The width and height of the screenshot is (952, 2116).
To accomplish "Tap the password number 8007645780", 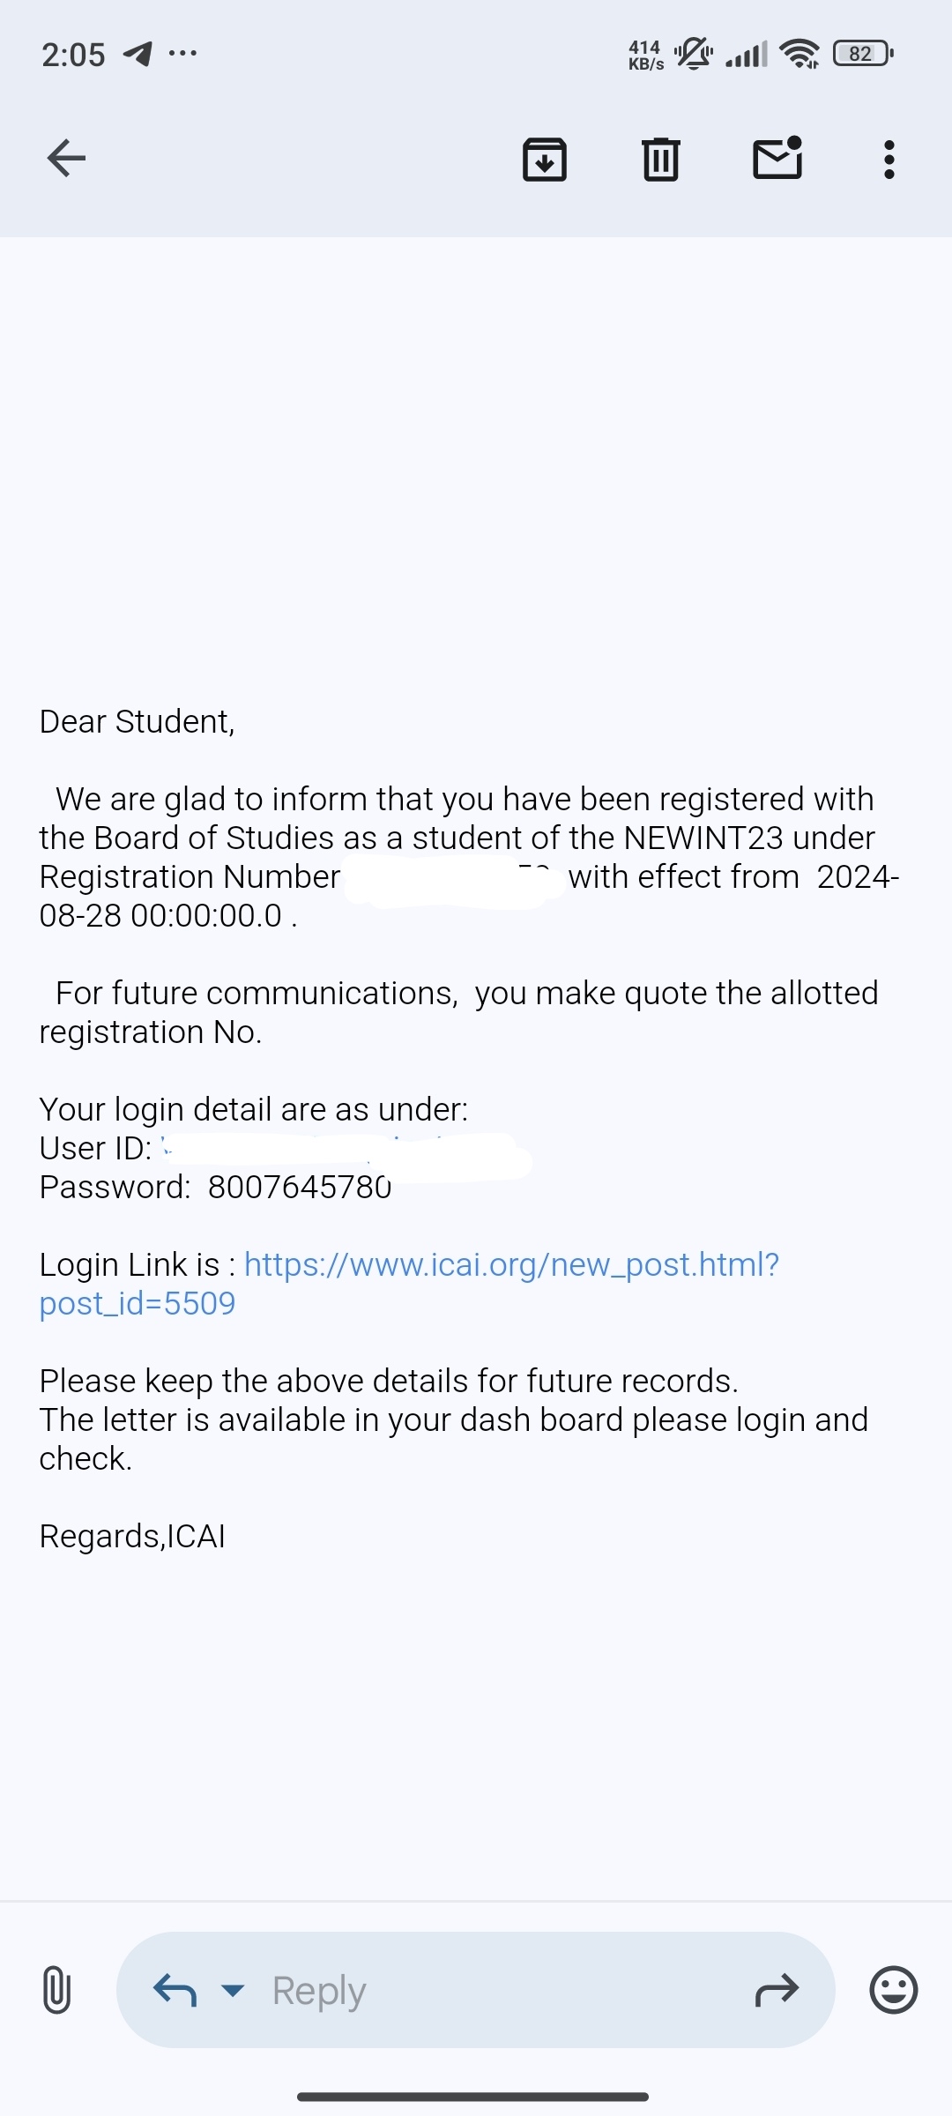I will tap(300, 1188).
